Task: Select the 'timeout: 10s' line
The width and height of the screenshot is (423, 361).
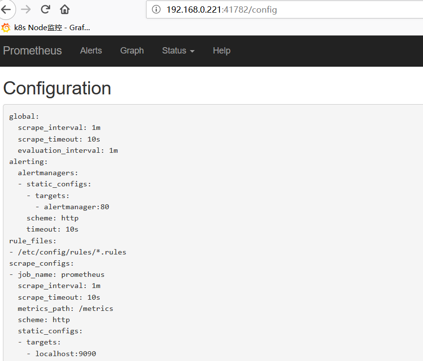Action: (x=53, y=230)
